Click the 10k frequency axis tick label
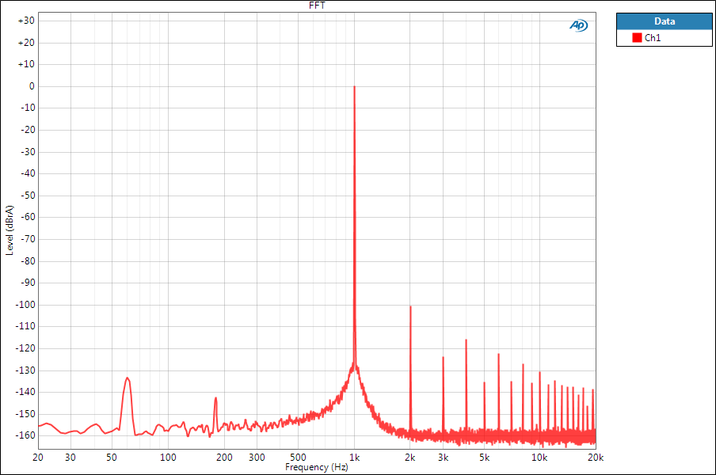 (x=539, y=458)
